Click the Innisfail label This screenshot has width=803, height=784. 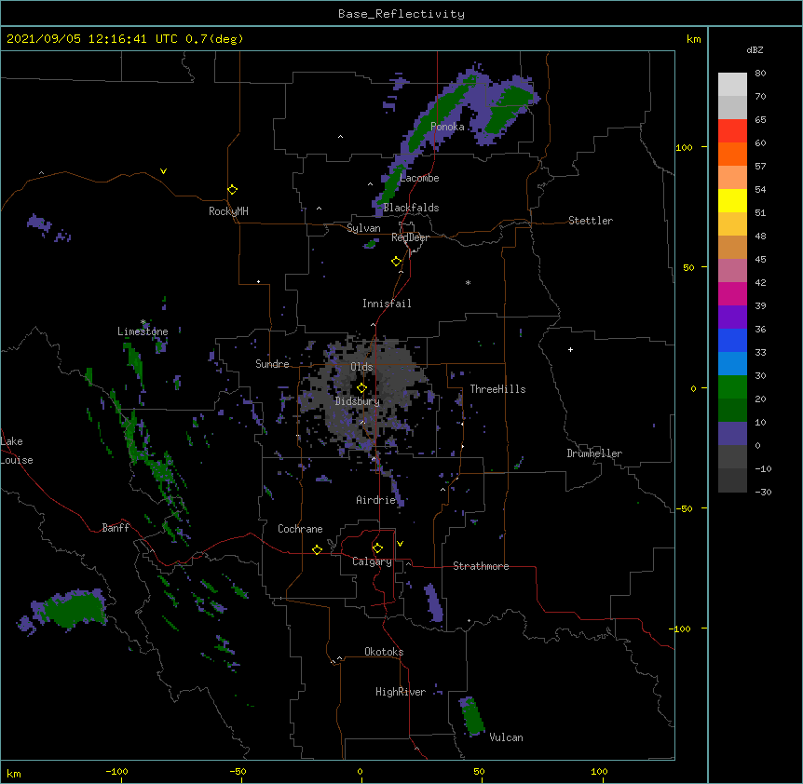[387, 304]
